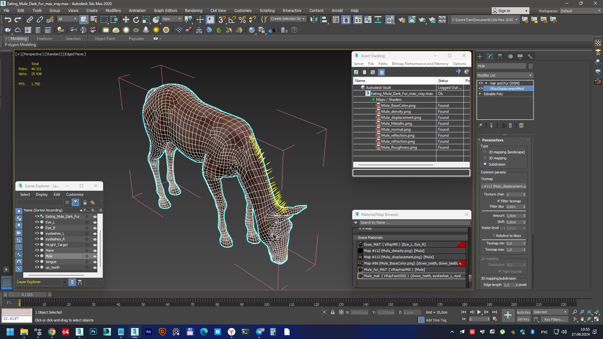Activate the Select Object tool
This screenshot has width=603, height=339.
(84, 20)
